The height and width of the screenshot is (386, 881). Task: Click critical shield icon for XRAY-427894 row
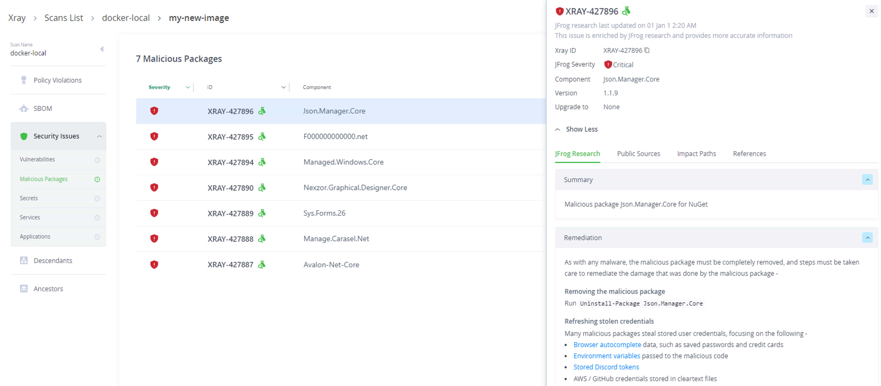click(x=154, y=162)
